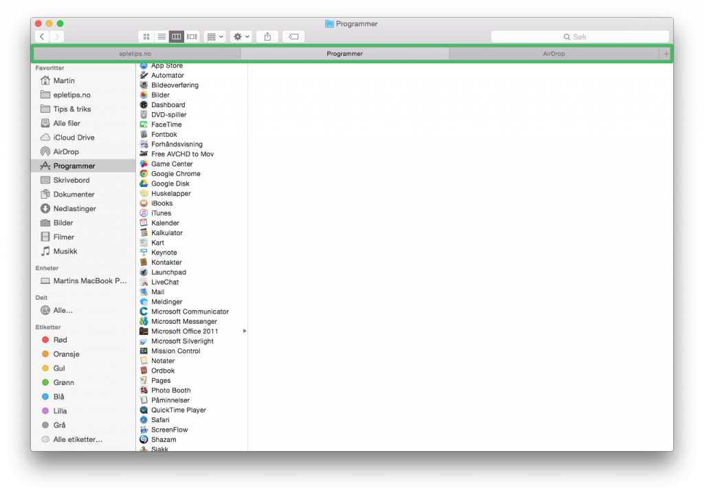Select Fontbok app icon
Image resolution: width=704 pixels, height=495 pixels.
pos(144,134)
